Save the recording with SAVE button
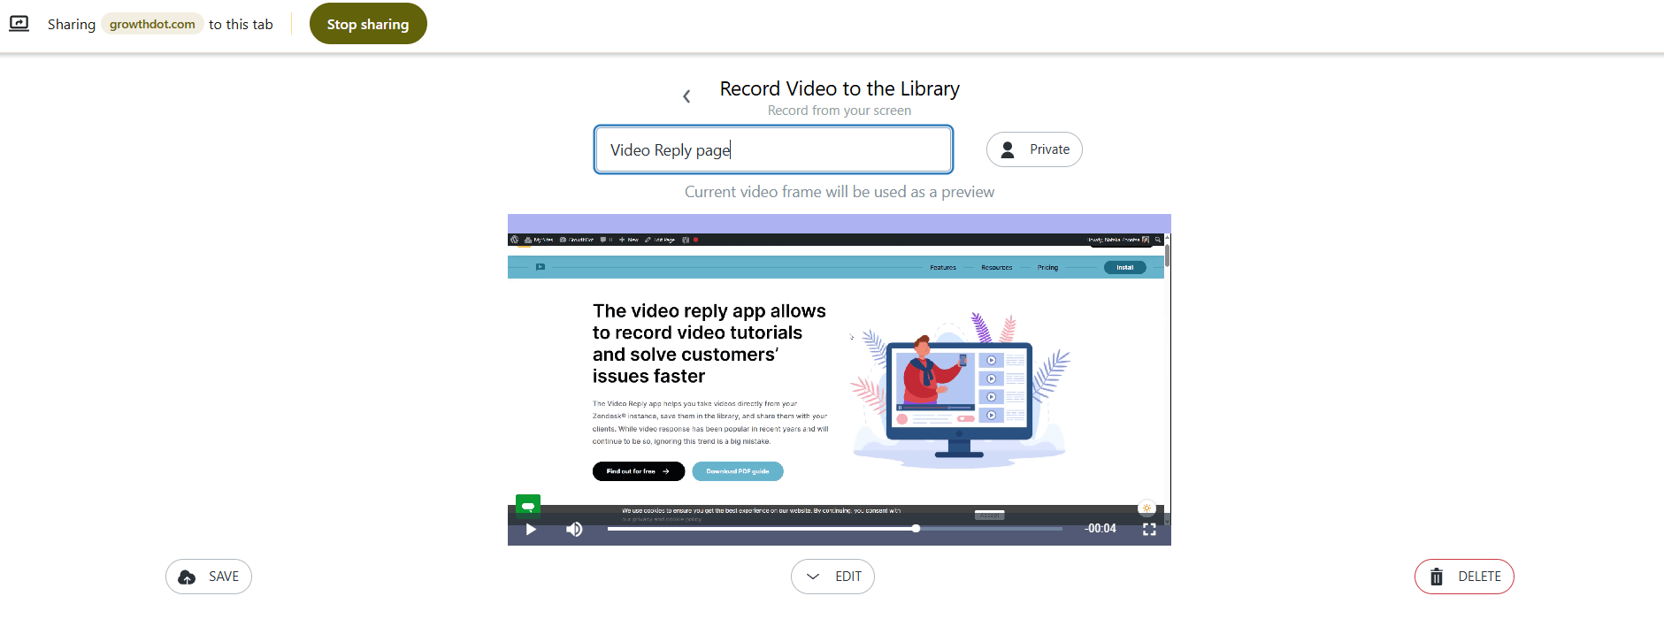Image resolution: width=1664 pixels, height=642 pixels. tap(209, 577)
